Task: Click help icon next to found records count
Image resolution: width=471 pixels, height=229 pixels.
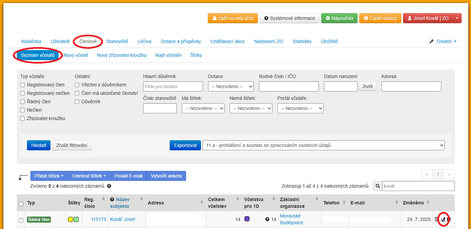Action: (109, 186)
